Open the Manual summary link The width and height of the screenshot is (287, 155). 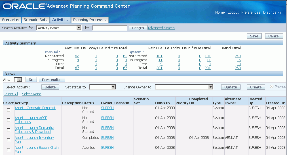point(52,52)
